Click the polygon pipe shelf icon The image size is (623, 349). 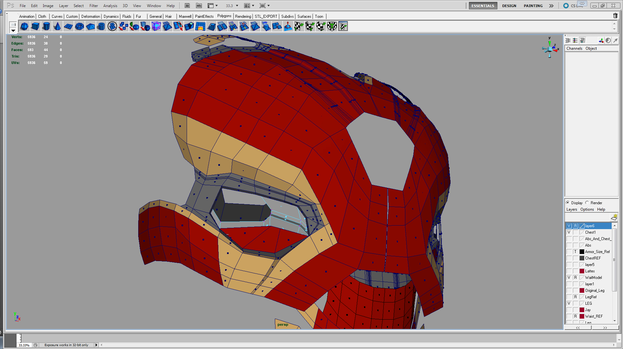pyautogui.click(x=101, y=26)
